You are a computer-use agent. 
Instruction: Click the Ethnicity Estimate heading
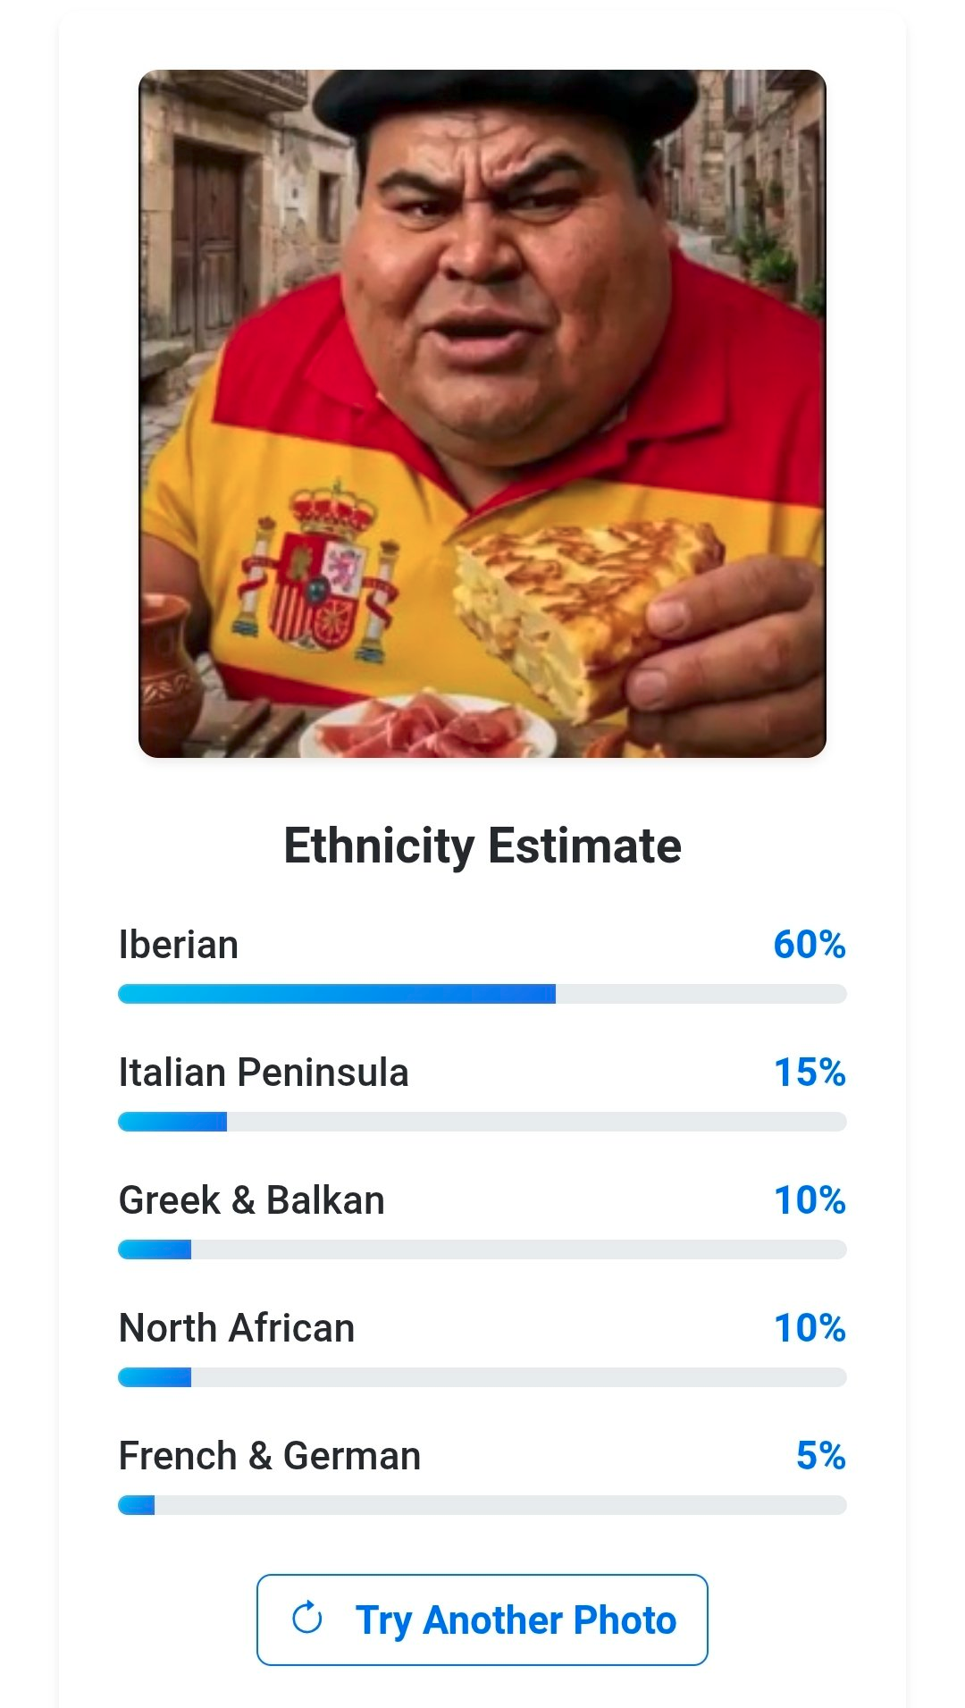482,846
